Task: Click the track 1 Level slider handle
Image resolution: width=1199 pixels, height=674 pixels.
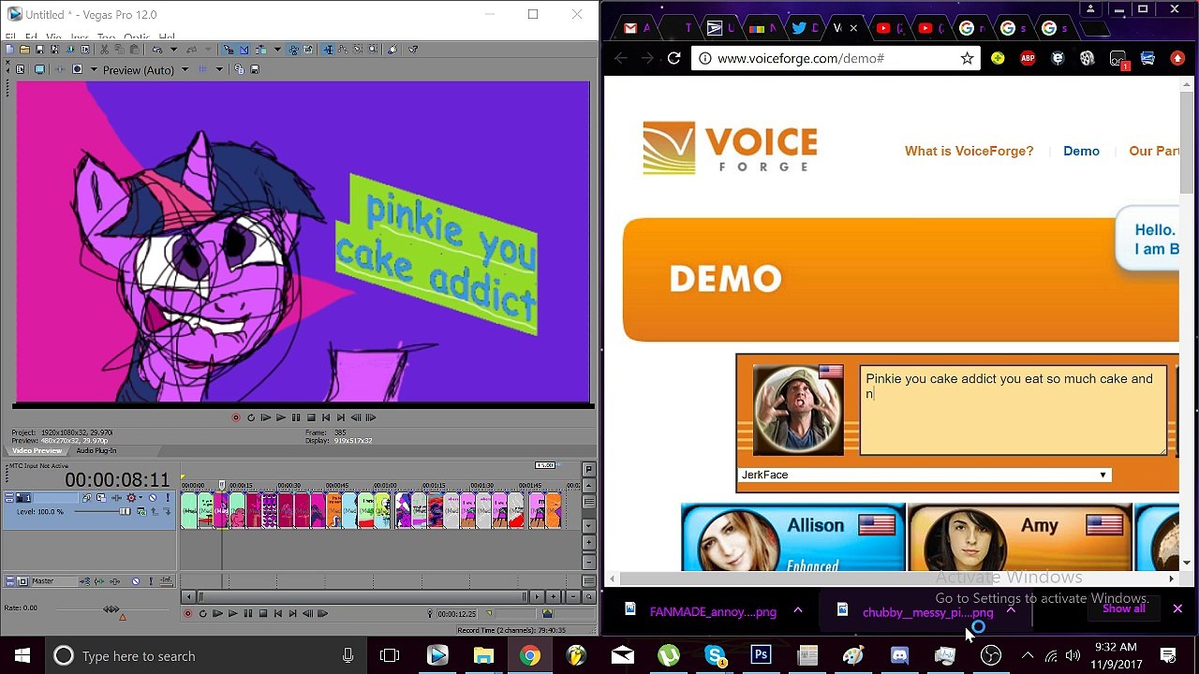Action: (x=125, y=511)
